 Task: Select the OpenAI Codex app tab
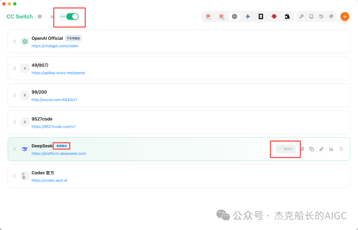234,17
